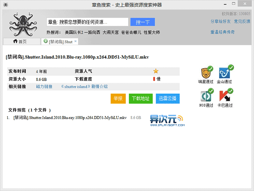This screenshot has width=254, height=191.
Task: Click the popularity star icon
Action: pyautogui.click(x=156, y=71)
